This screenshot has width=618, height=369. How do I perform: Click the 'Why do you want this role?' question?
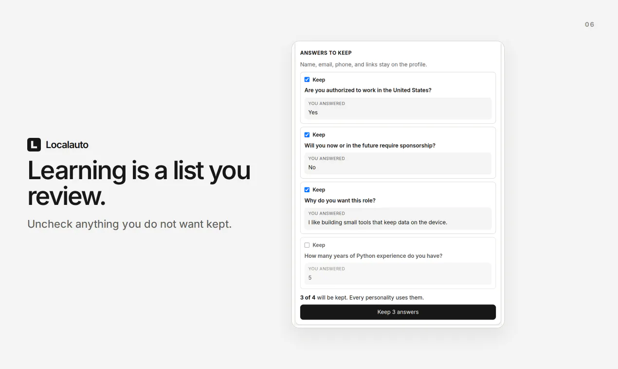[x=340, y=201]
